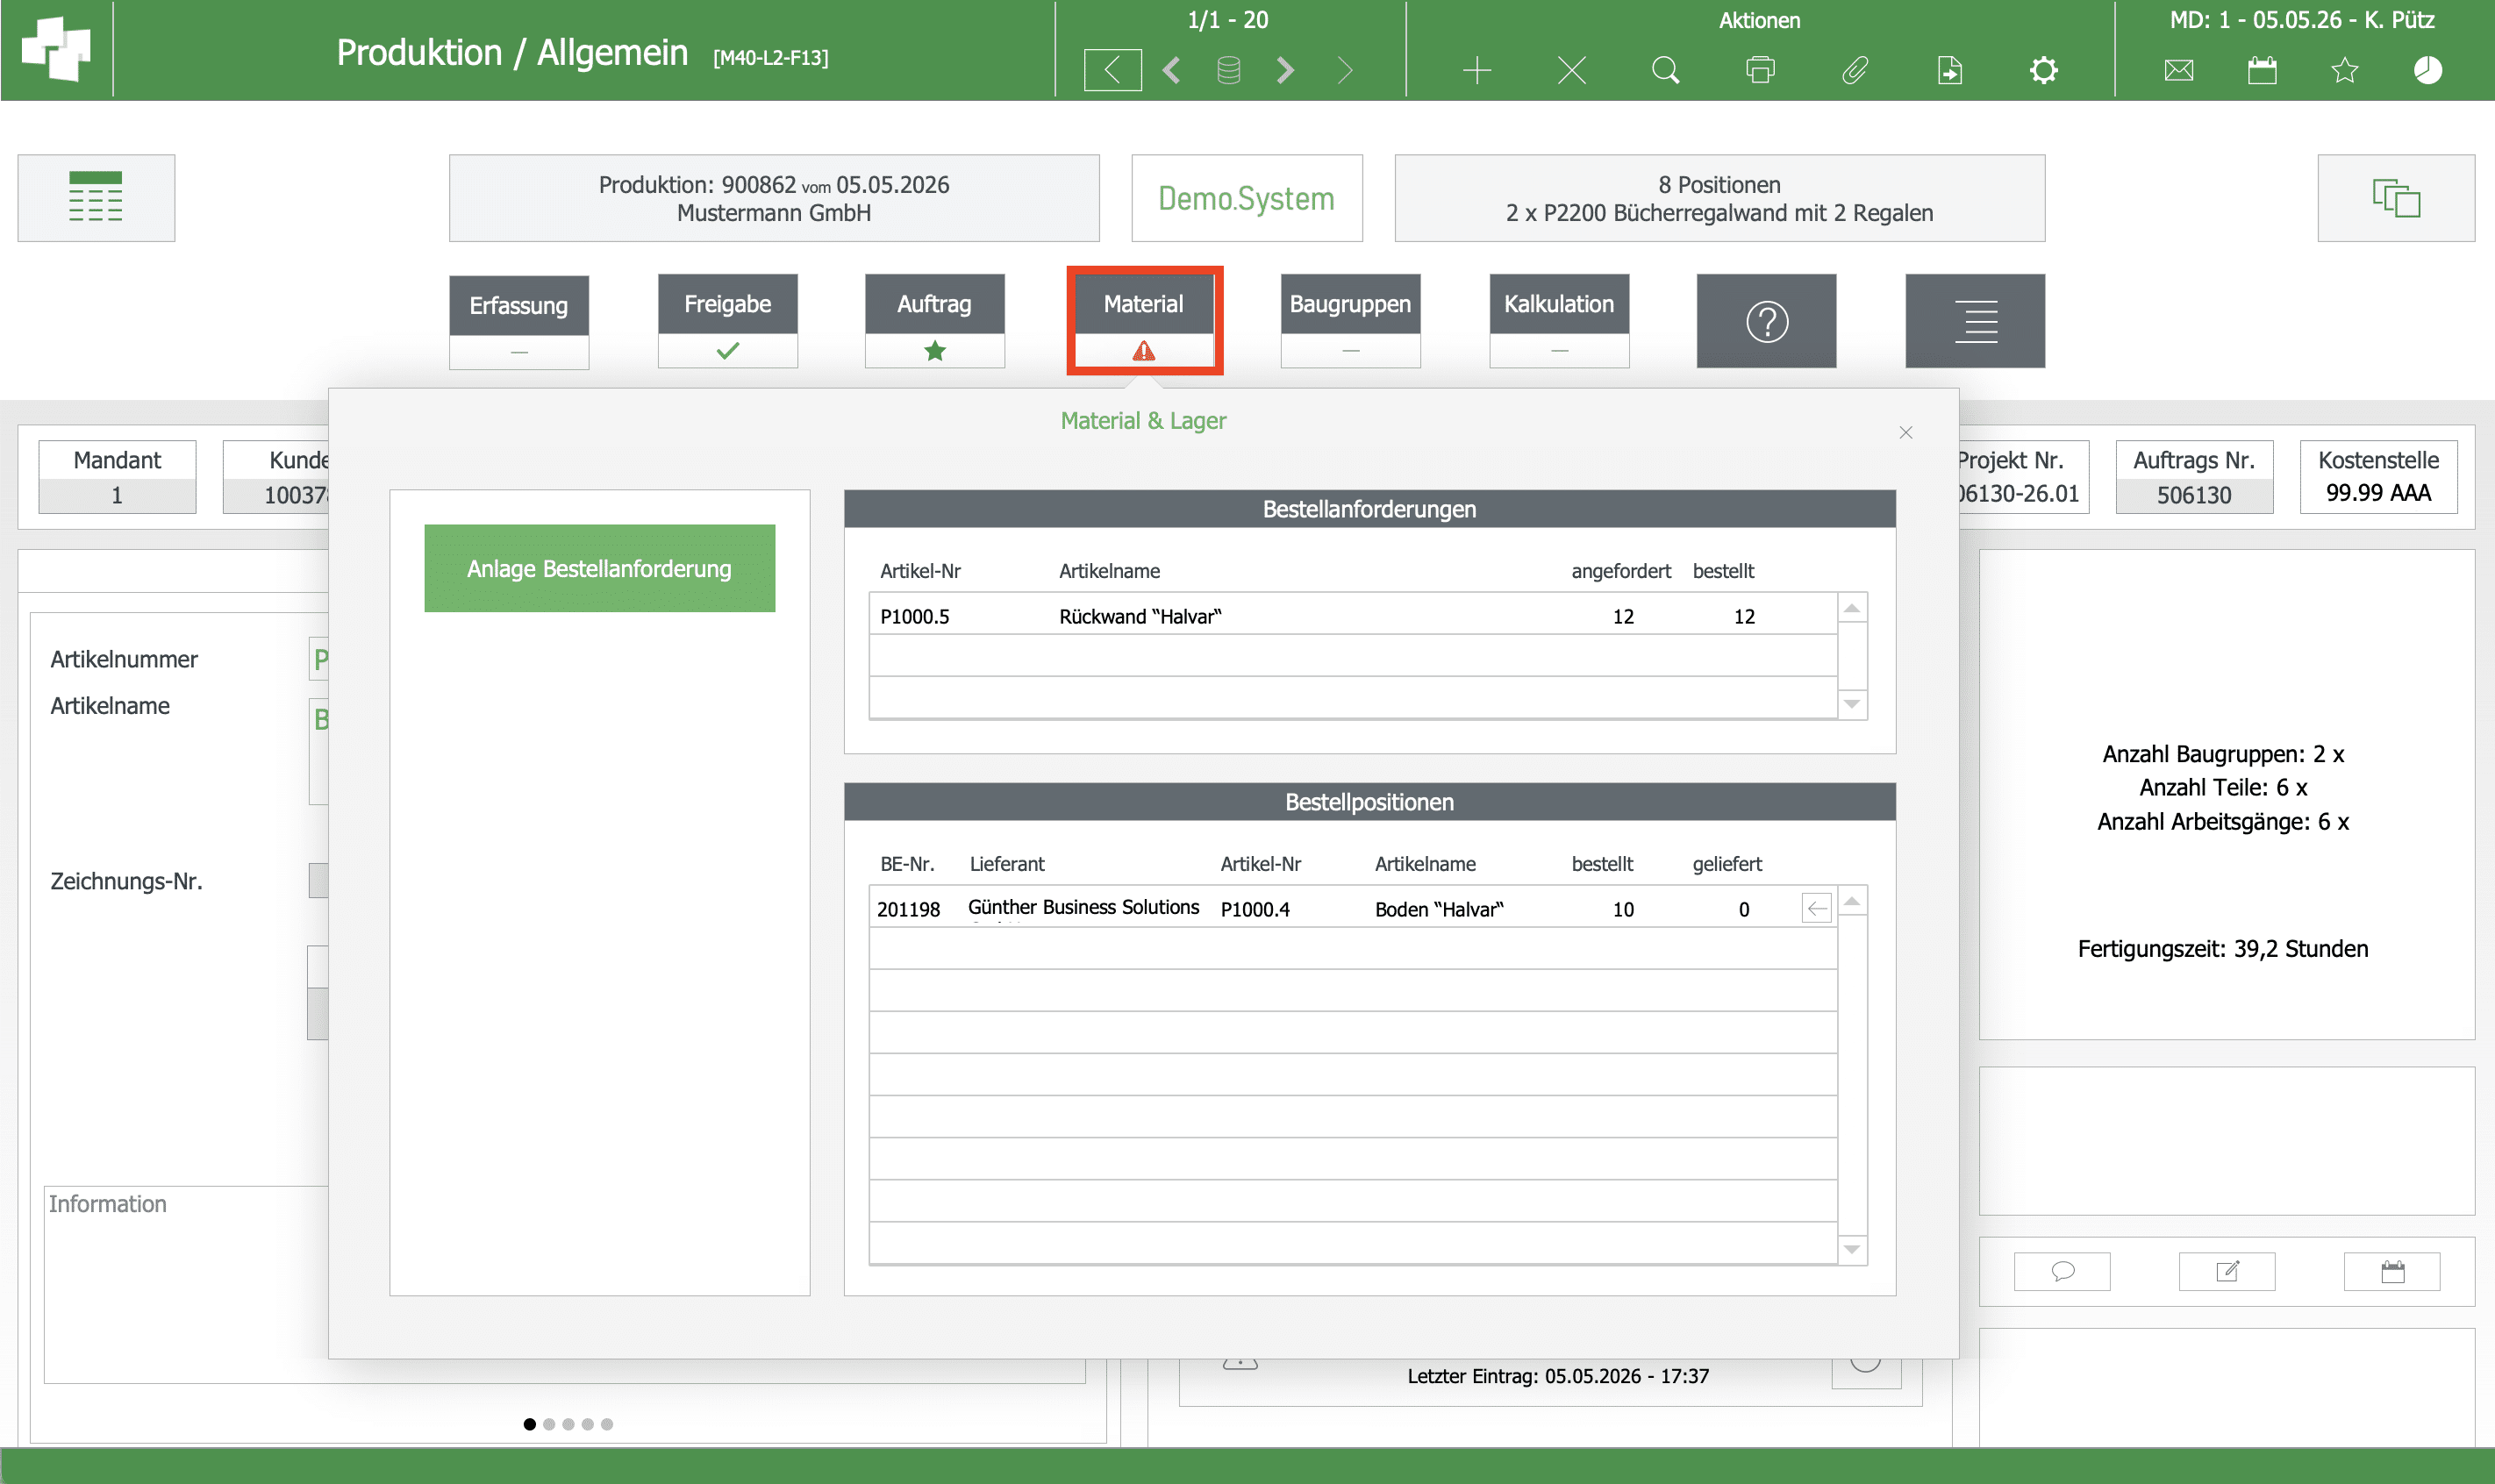
Task: Click the question mark help button
Action: pos(1766,321)
